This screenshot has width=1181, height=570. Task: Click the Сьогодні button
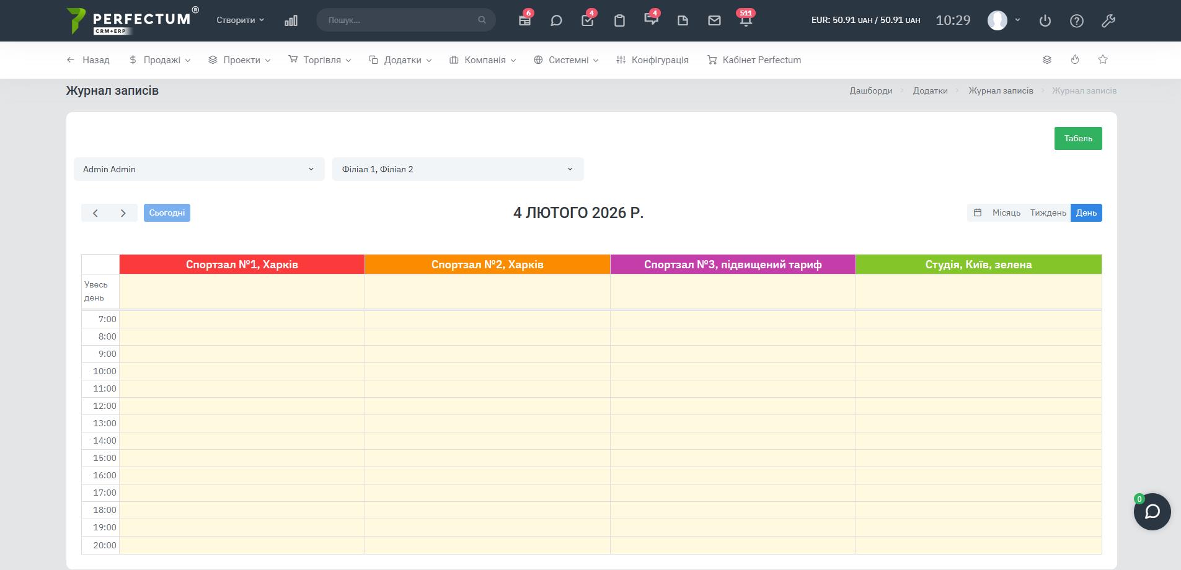pyautogui.click(x=167, y=213)
